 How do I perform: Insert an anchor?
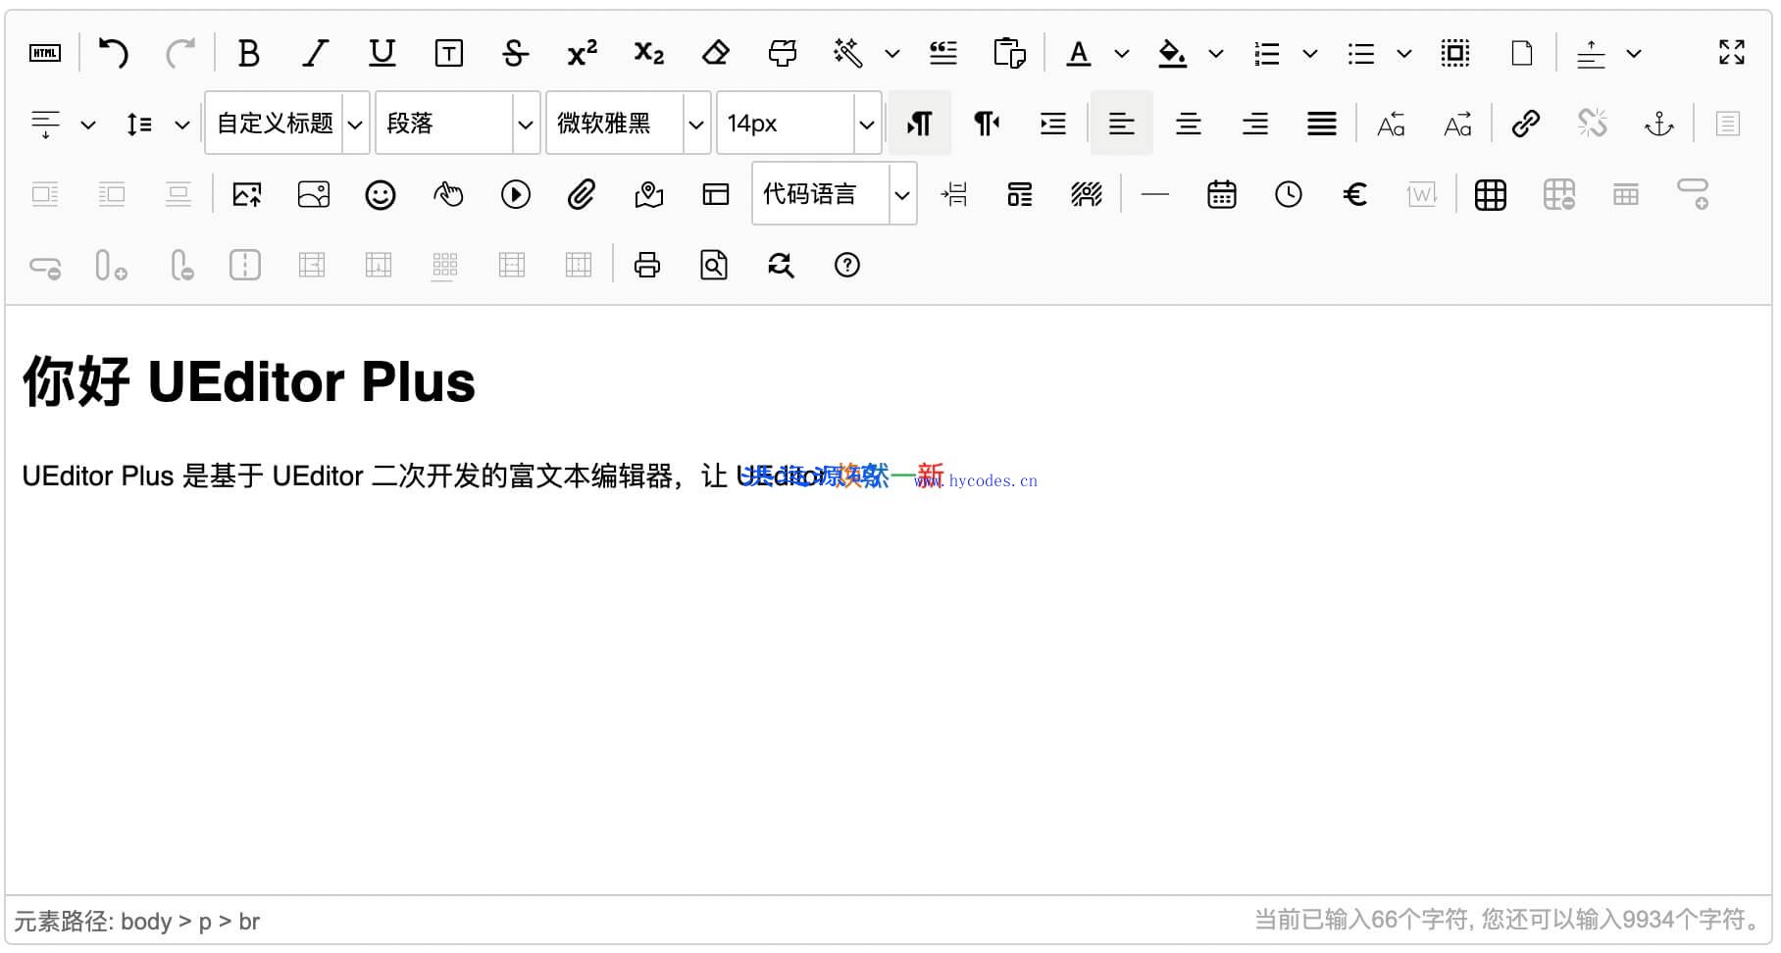coord(1659,124)
